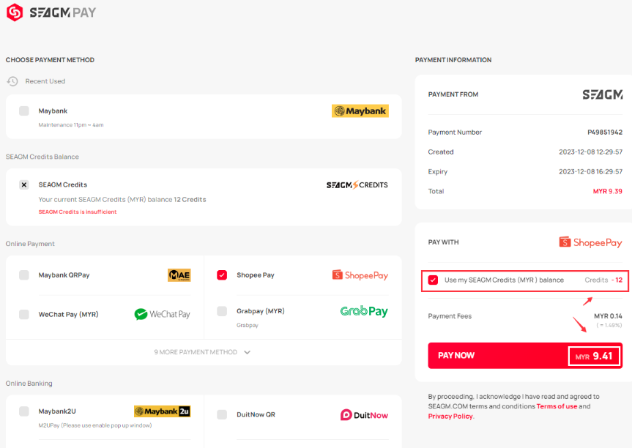
Task: Open the Privacy Policy link
Action: pyautogui.click(x=450, y=416)
